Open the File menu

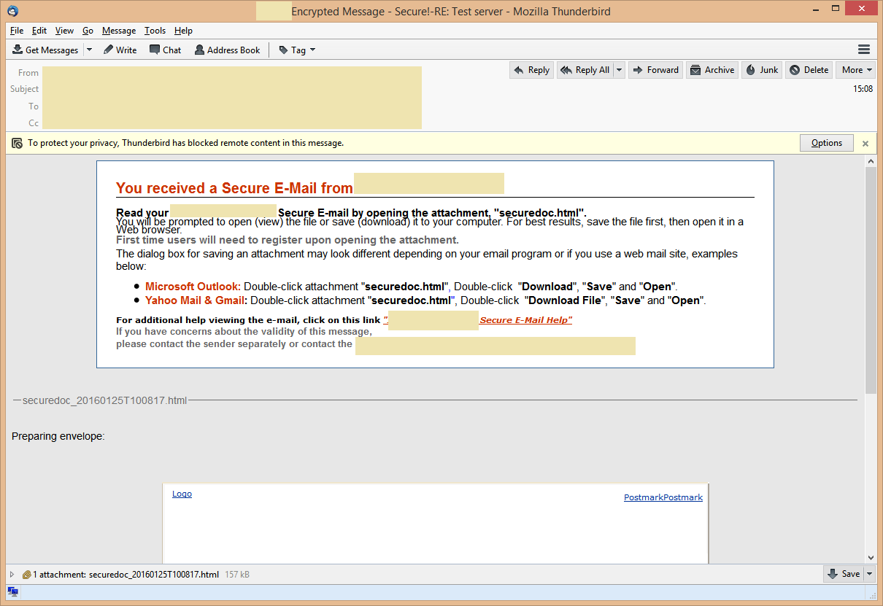(17, 31)
